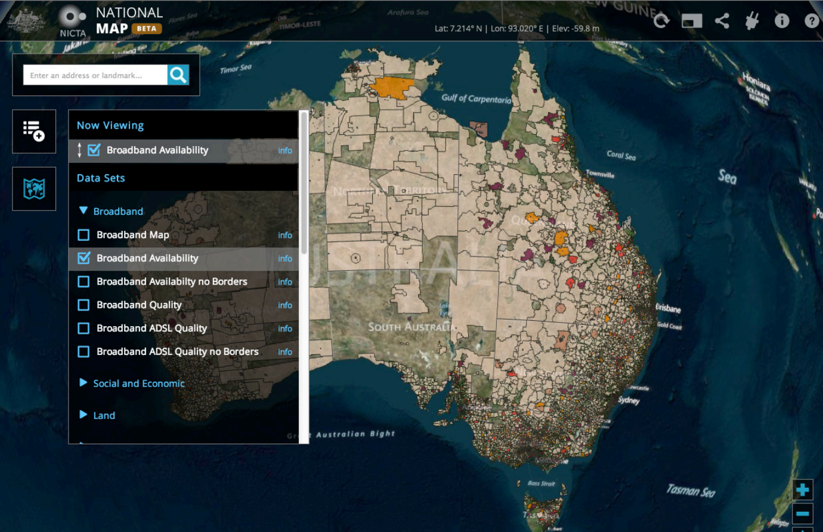Open the help question mark icon

click(x=812, y=21)
